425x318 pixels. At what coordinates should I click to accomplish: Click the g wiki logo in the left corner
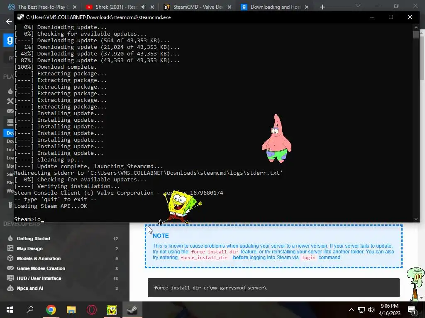pos(9,40)
